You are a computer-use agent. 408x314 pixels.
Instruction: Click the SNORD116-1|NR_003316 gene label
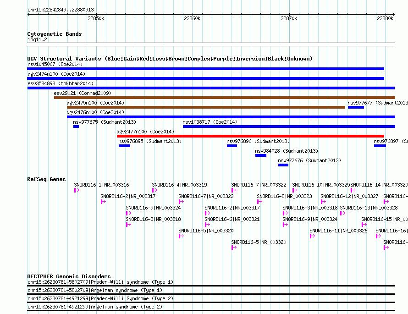(101, 185)
